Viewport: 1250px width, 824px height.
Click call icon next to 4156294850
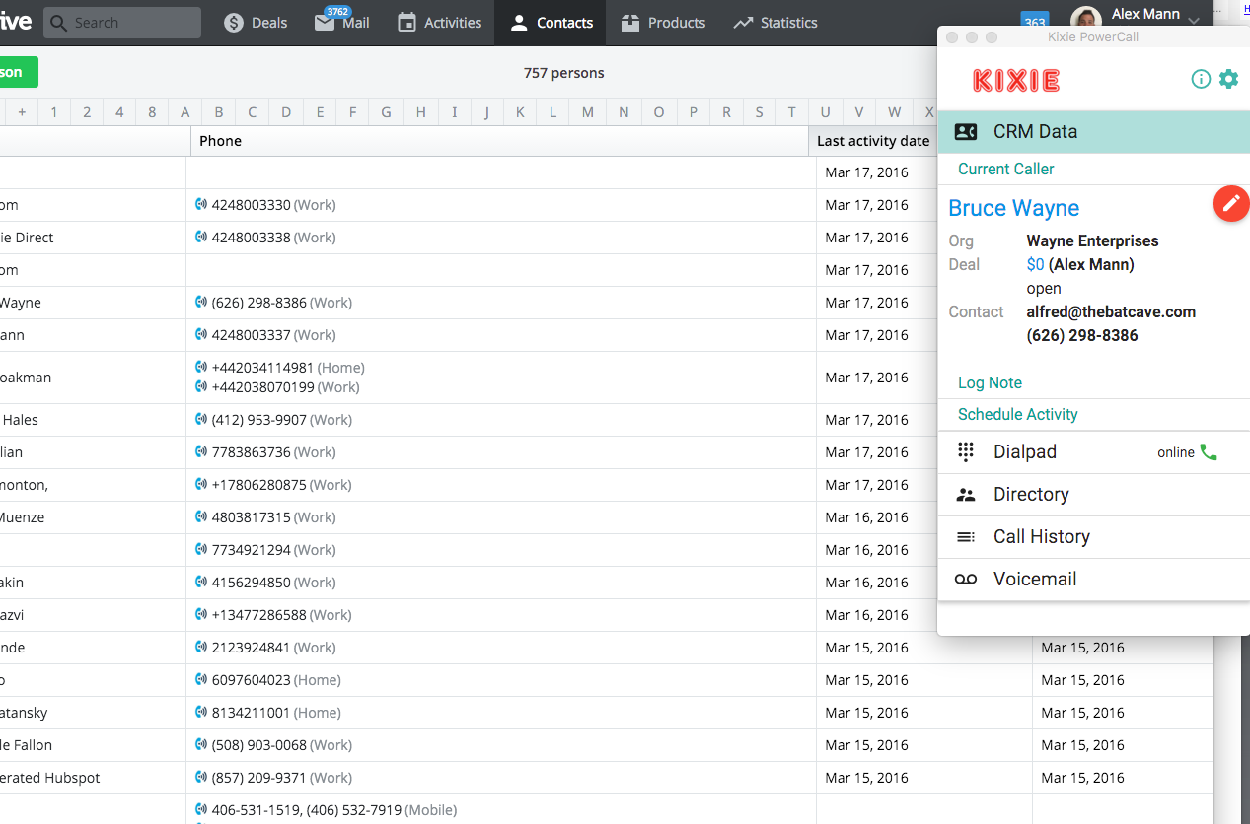[201, 583]
